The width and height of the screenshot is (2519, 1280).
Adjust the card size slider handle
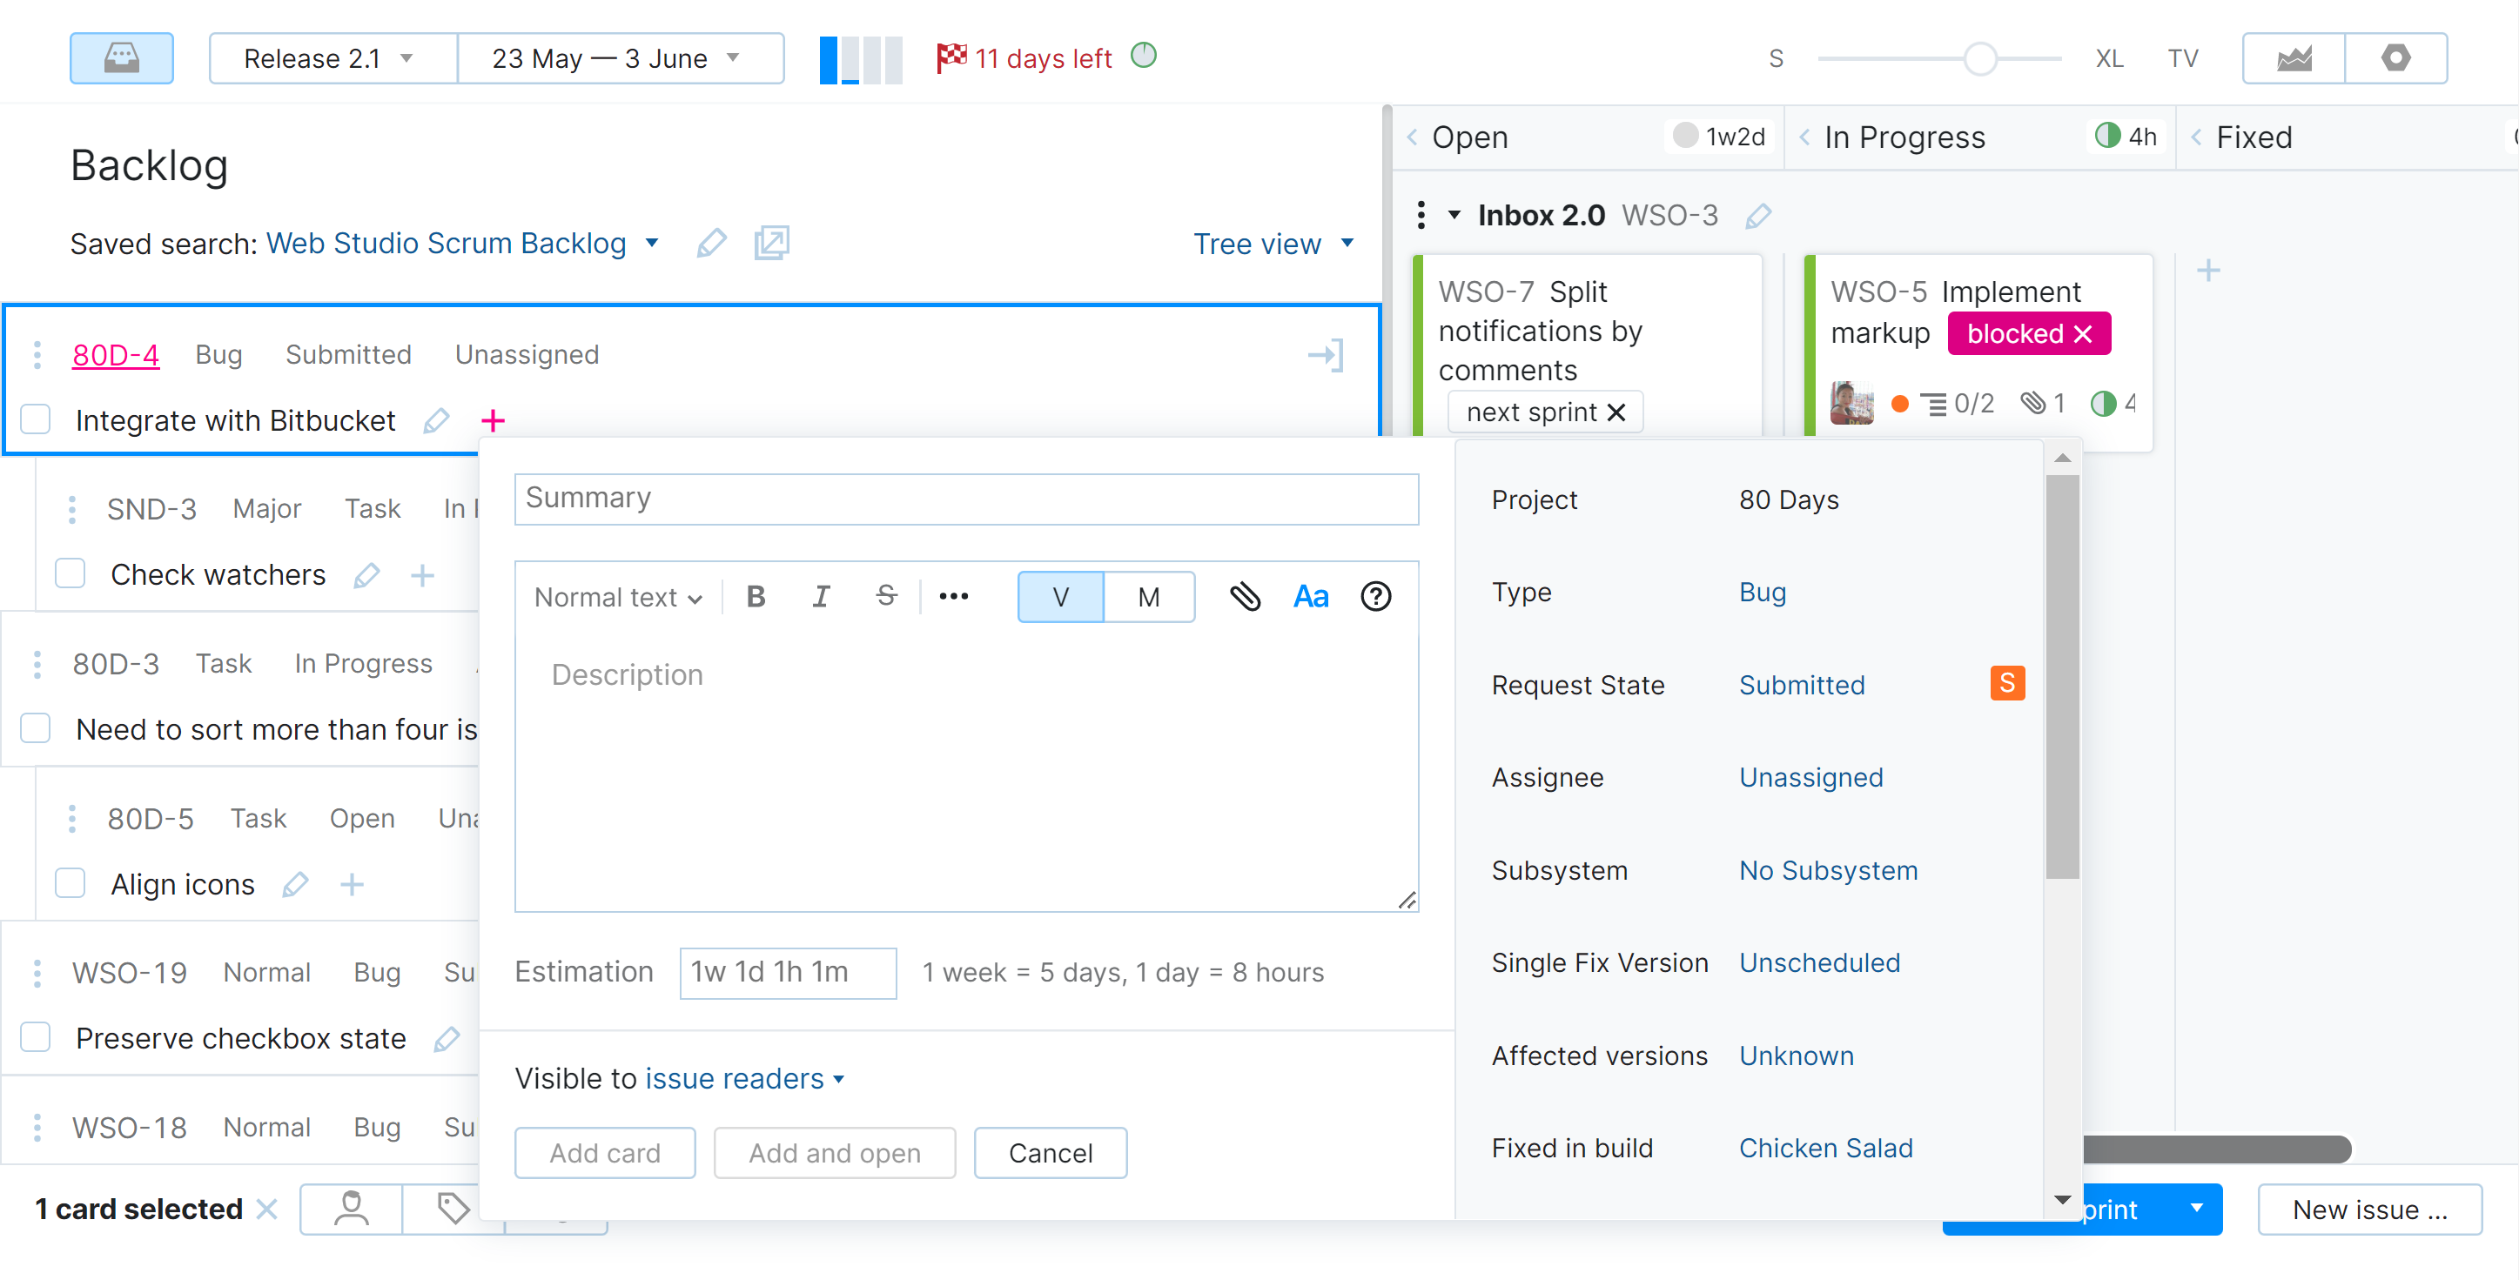1979,58
